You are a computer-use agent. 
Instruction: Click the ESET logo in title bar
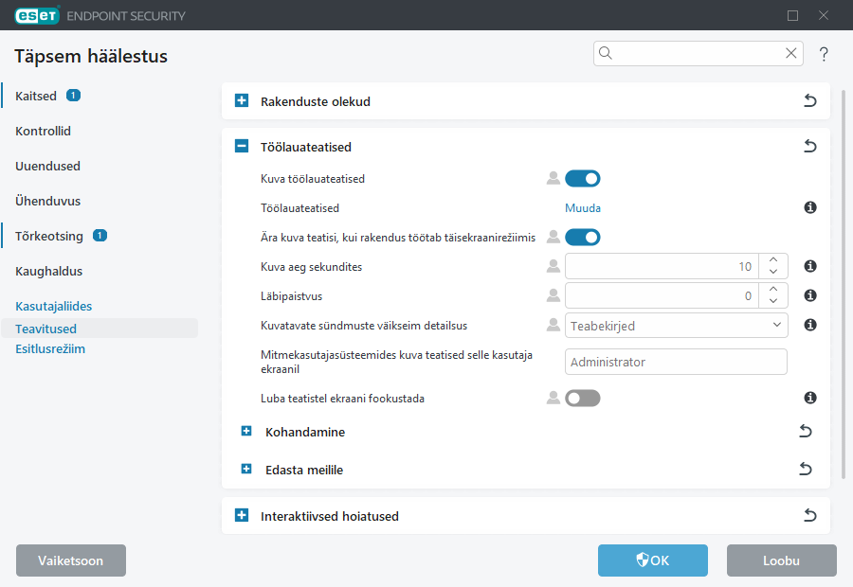tap(37, 15)
